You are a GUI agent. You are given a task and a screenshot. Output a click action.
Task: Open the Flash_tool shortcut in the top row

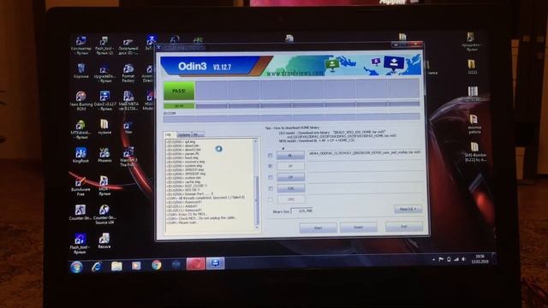click(104, 45)
